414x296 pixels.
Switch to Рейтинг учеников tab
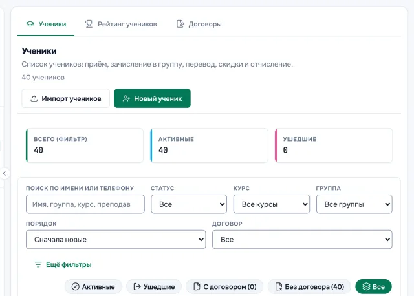pos(121,24)
